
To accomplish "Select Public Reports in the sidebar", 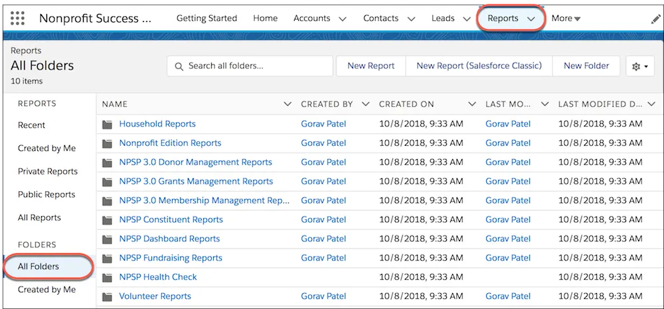I will [x=46, y=195].
